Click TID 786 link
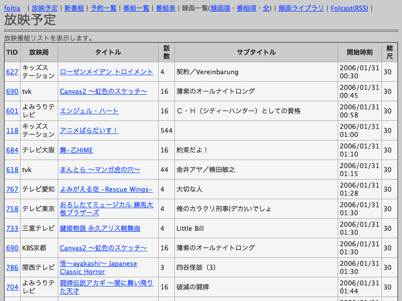Image resolution: width=402 pixels, height=301 pixels. 12,267
